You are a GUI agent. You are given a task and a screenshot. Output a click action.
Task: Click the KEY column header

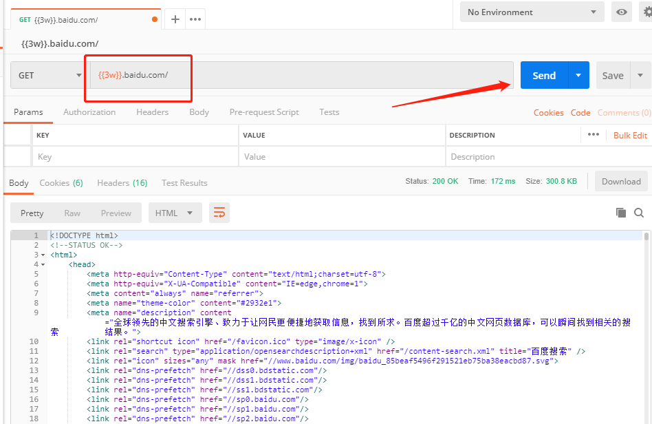[43, 135]
